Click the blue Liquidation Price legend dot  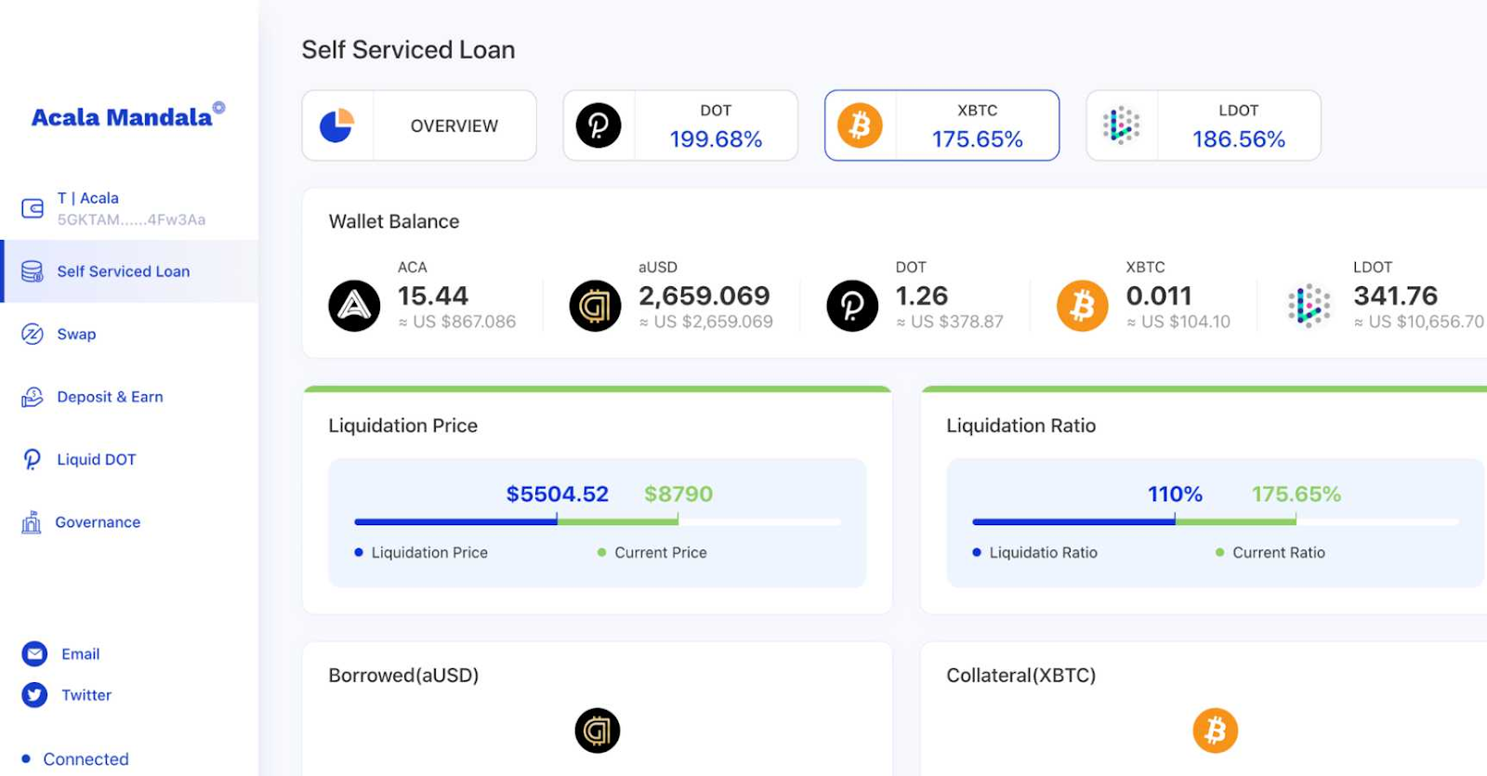[359, 553]
